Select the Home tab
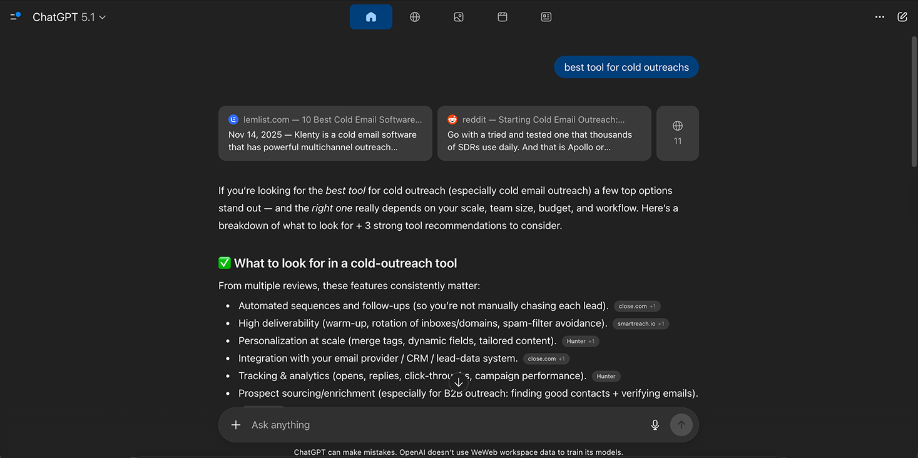 click(371, 17)
